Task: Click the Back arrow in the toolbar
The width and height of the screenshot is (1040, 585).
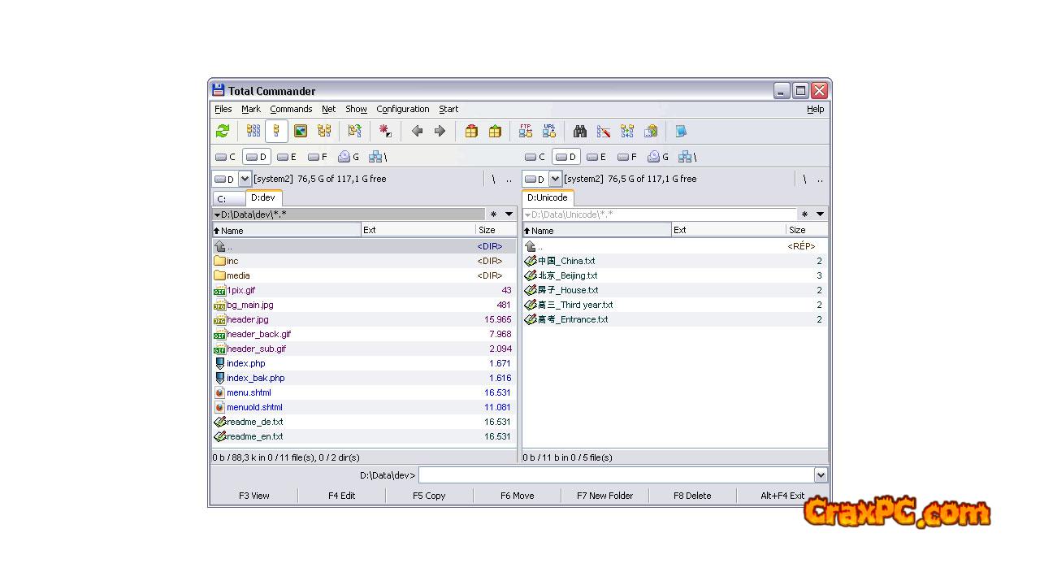Action: [x=417, y=131]
